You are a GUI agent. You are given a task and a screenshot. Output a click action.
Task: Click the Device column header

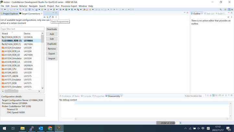click(x=32, y=33)
